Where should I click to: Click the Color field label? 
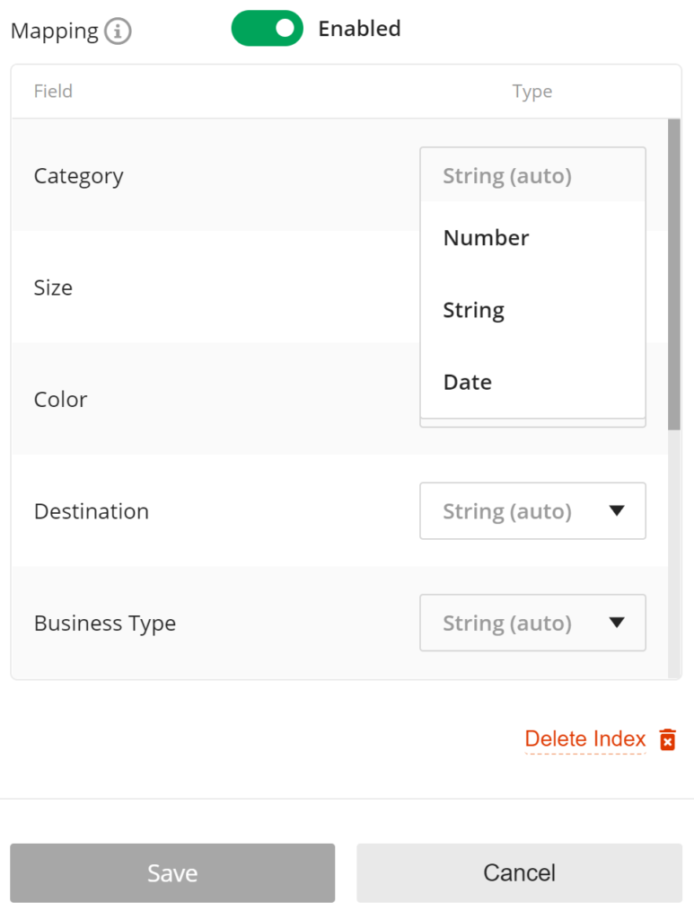pyautogui.click(x=60, y=399)
